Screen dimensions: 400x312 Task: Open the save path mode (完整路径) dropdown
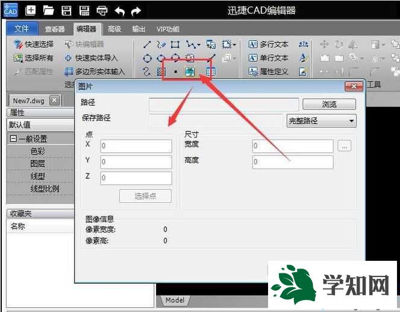322,120
